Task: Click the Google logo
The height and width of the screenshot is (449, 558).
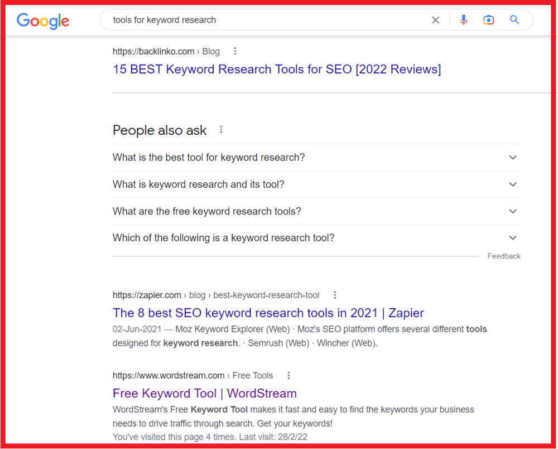Action: tap(43, 21)
